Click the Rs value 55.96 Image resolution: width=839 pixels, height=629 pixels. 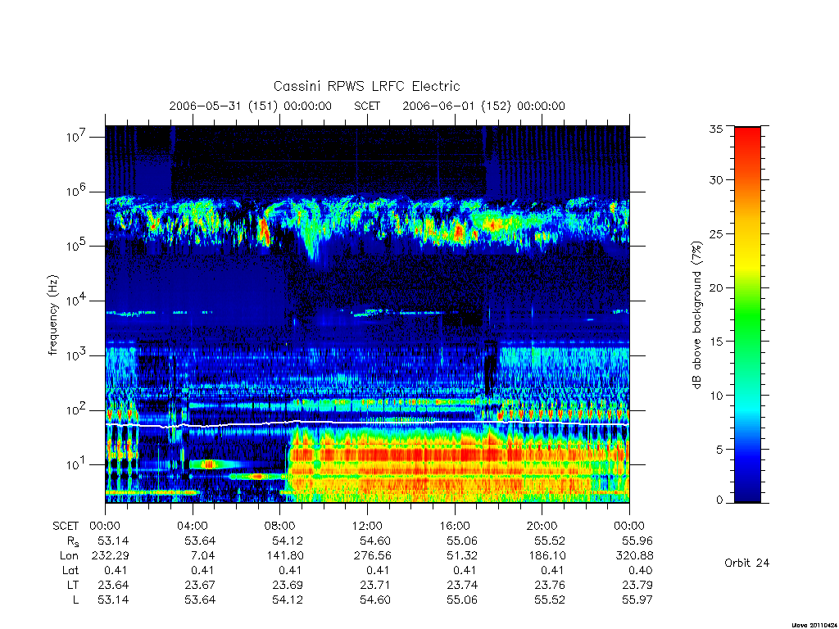coord(637,541)
